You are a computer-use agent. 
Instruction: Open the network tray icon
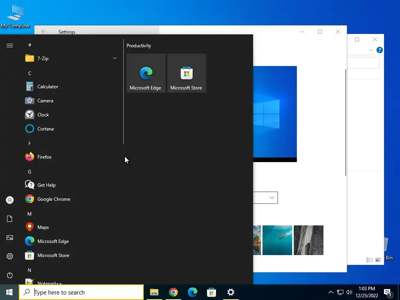tap(340, 292)
